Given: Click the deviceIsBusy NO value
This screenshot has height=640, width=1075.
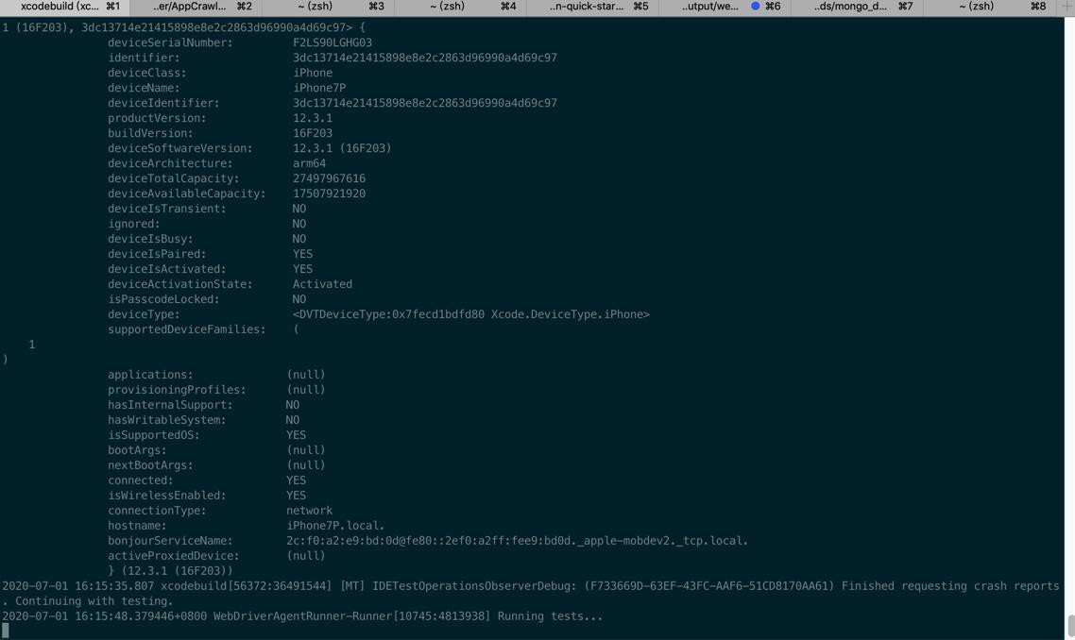Looking at the screenshot, I should (x=299, y=239).
